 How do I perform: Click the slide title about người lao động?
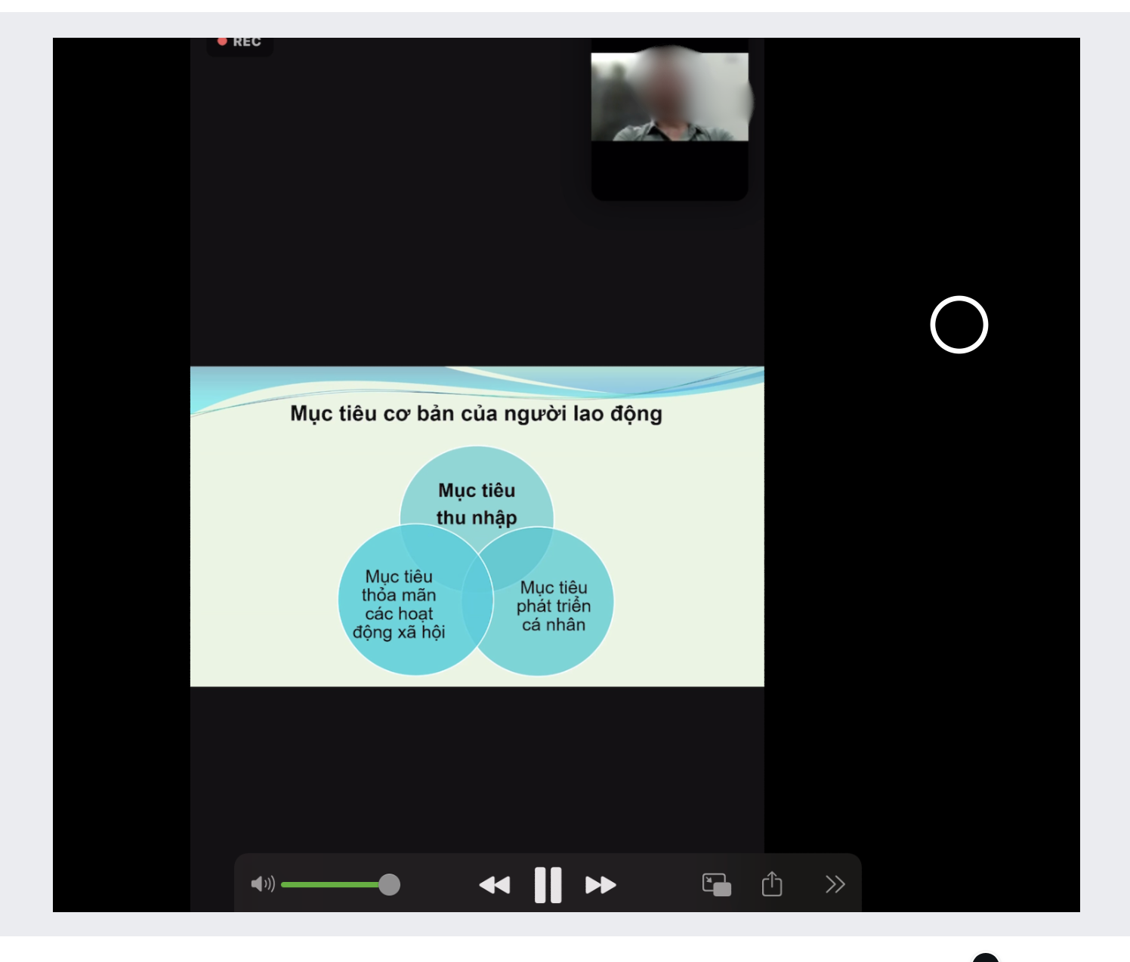click(476, 414)
